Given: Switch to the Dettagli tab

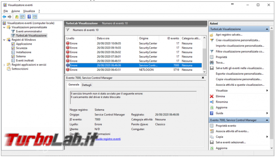Looking at the screenshot, I should (87, 85).
